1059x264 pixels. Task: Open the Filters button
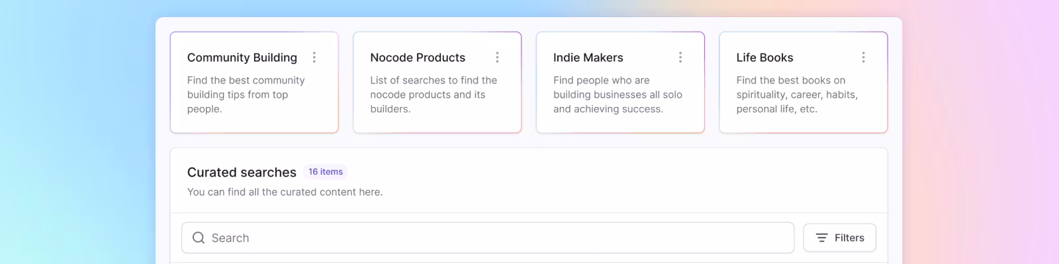pyautogui.click(x=839, y=238)
